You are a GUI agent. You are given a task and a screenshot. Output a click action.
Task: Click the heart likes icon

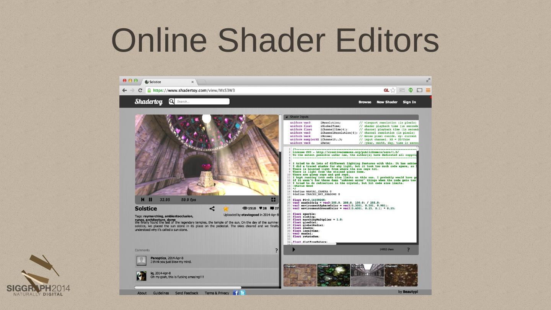point(261,208)
